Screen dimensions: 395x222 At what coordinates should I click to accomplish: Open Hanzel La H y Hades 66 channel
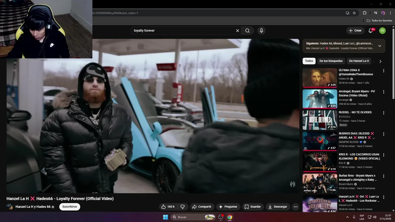click(33, 207)
